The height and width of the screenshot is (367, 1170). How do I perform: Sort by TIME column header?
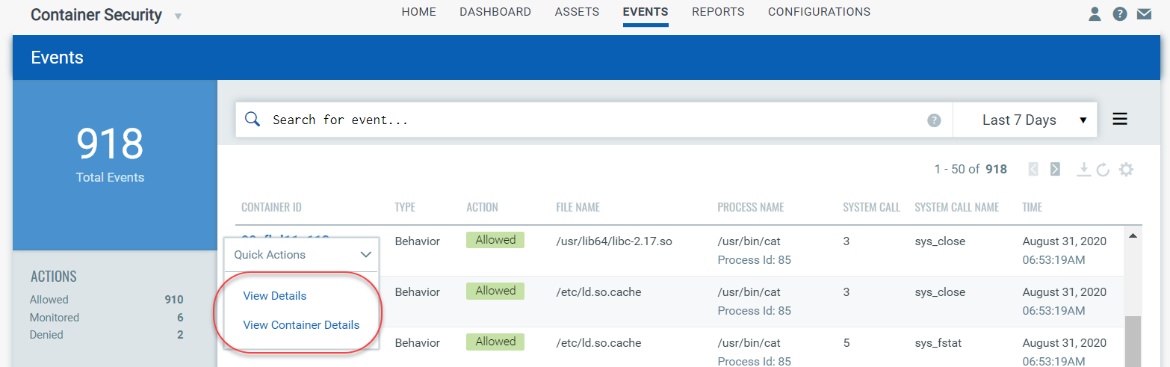pos(1032,207)
